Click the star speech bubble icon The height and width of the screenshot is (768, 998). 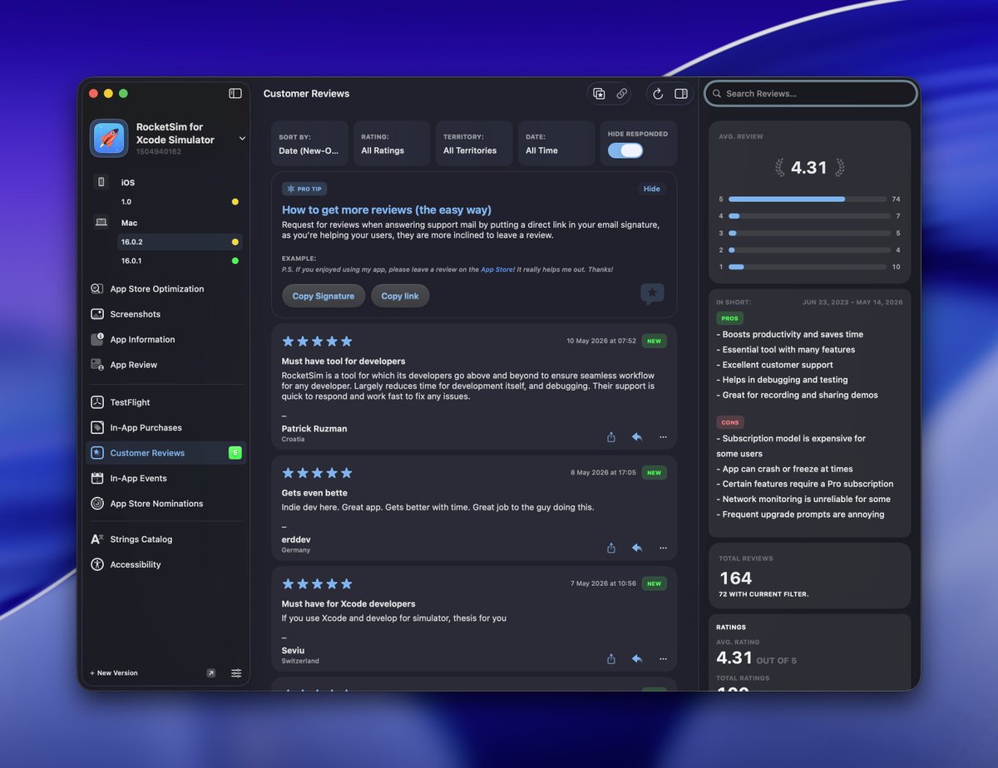click(652, 293)
